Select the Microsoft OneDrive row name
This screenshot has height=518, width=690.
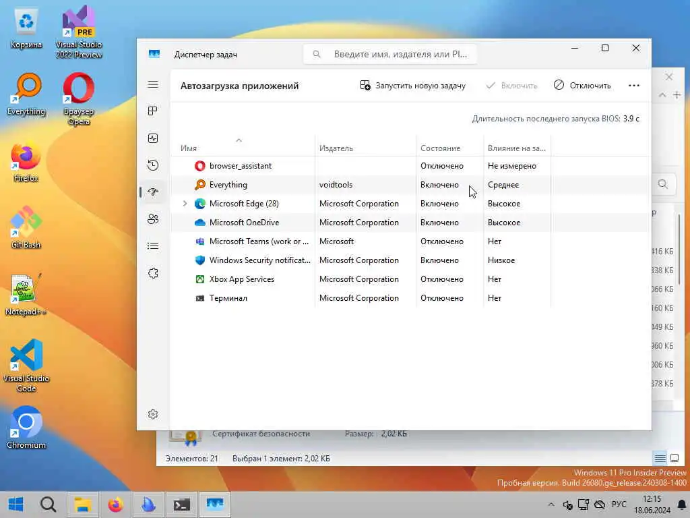pyautogui.click(x=244, y=223)
